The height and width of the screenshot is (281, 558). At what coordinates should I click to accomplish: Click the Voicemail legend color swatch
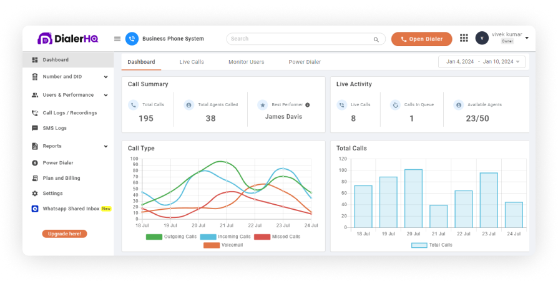click(212, 245)
